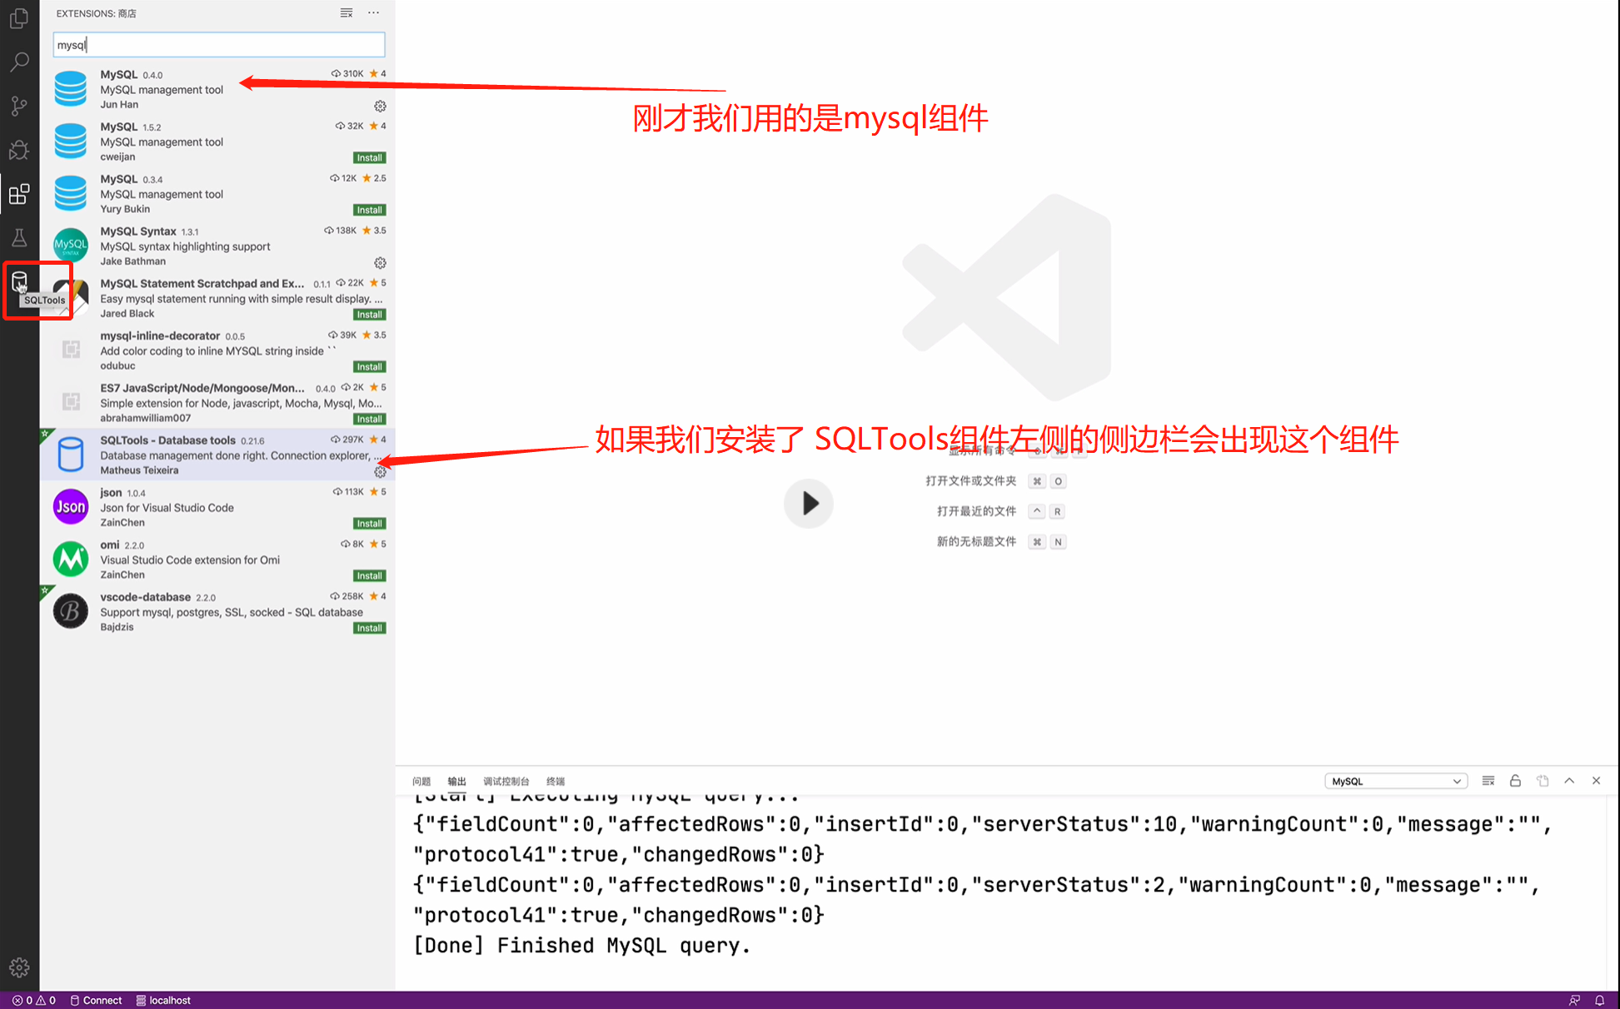Show errors and warnings from the status bar
1620x1009 pixels.
[x=34, y=1000]
